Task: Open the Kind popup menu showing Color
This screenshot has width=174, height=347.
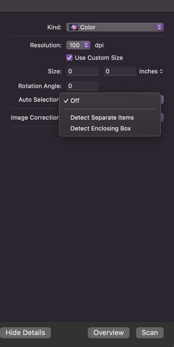Action: pyautogui.click(x=115, y=27)
